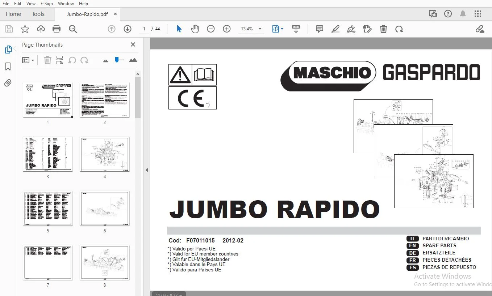Open the Attachments paperclip panel

[x=8, y=83]
